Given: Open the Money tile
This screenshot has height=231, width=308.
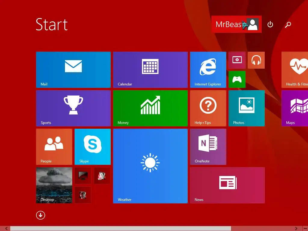Looking at the screenshot, I should pyautogui.click(x=150, y=108).
